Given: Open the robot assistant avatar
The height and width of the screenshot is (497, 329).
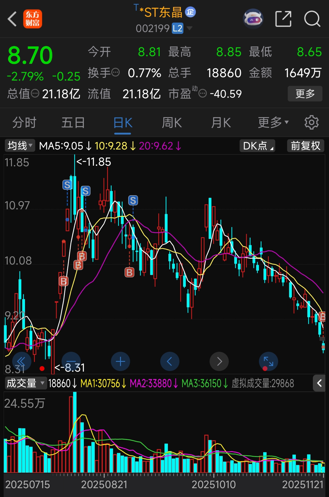Looking at the screenshot, I should pos(253,19).
